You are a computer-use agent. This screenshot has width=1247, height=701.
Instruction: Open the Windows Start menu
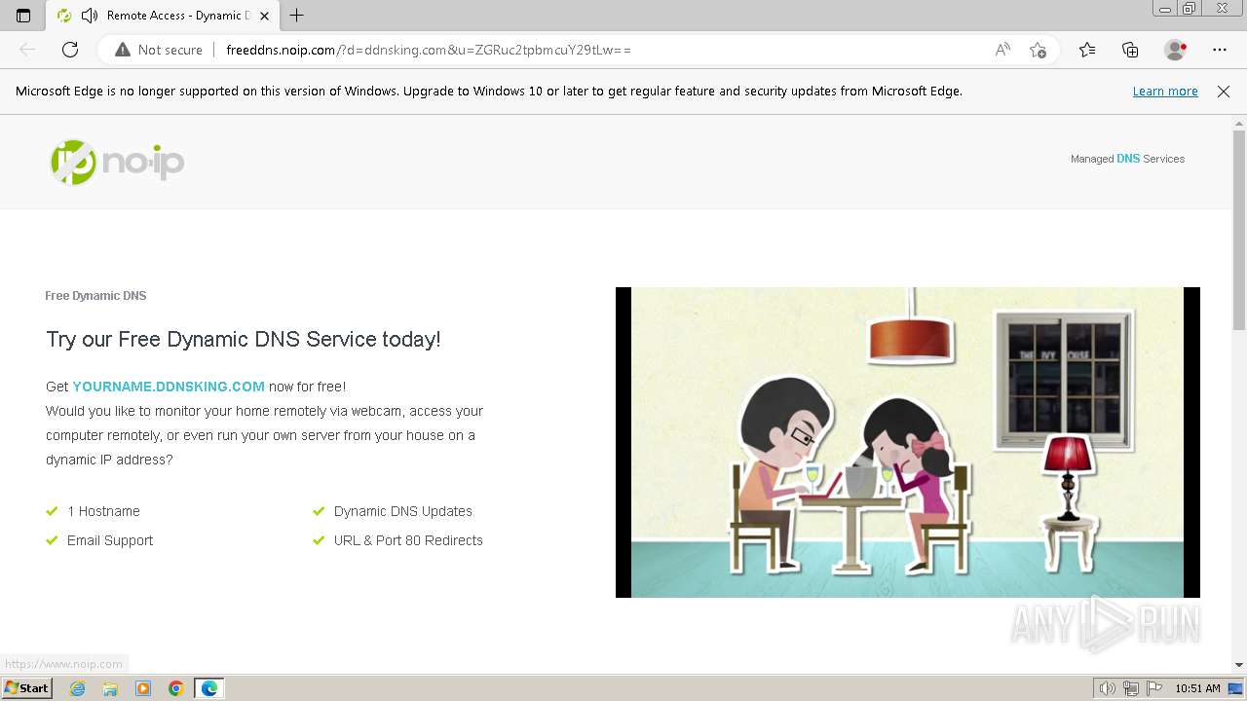pos(27,688)
